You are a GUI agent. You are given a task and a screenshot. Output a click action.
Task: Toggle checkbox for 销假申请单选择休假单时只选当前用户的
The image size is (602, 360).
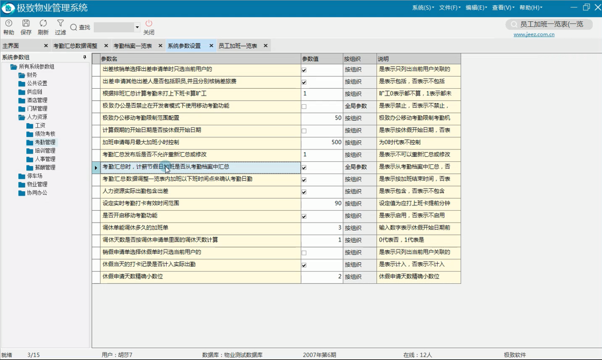(x=304, y=253)
